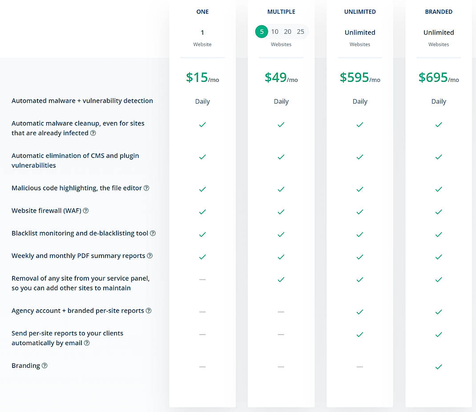This screenshot has height=412, width=476.
Task: Open the Branding feature help icon
Action: (x=44, y=365)
